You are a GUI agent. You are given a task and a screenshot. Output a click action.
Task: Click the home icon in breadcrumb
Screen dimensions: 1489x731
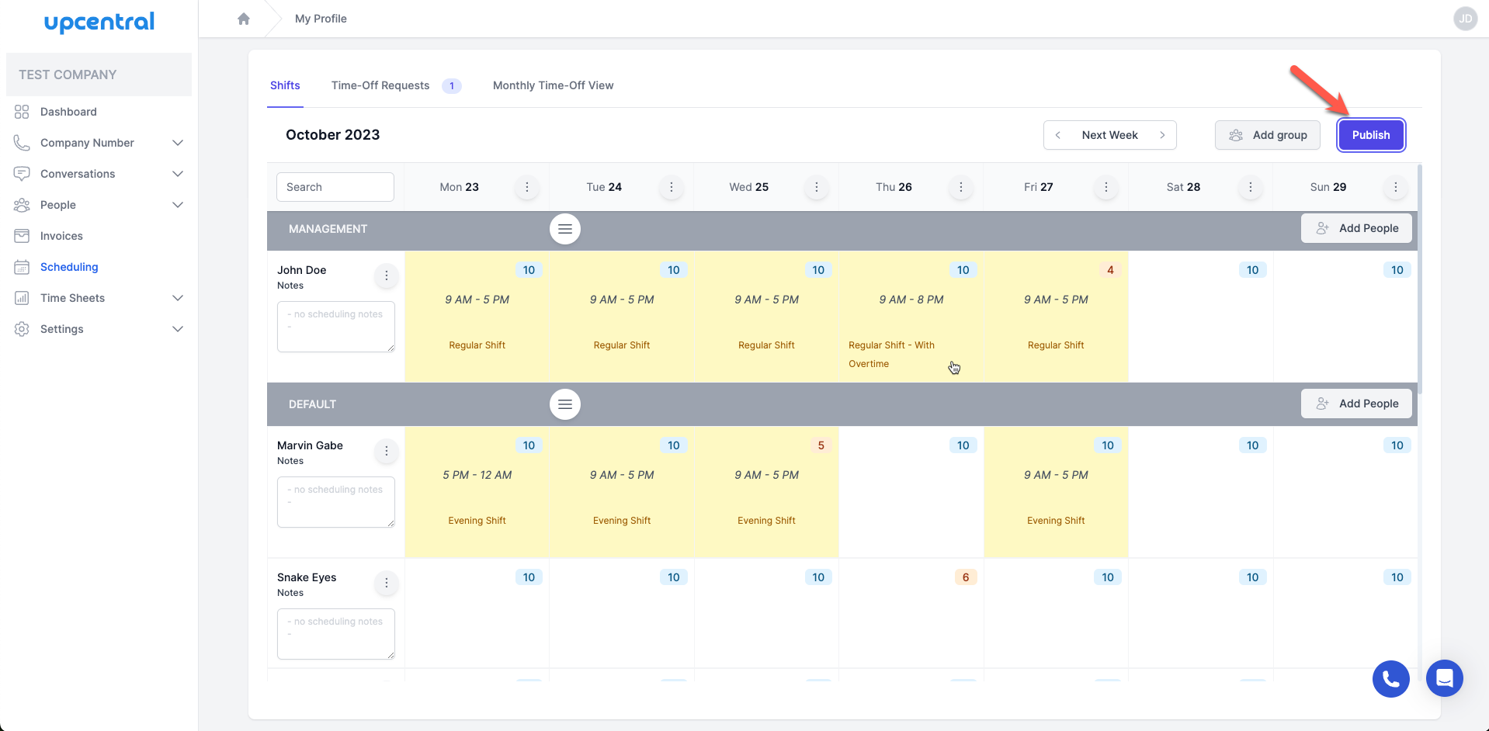pyautogui.click(x=244, y=19)
